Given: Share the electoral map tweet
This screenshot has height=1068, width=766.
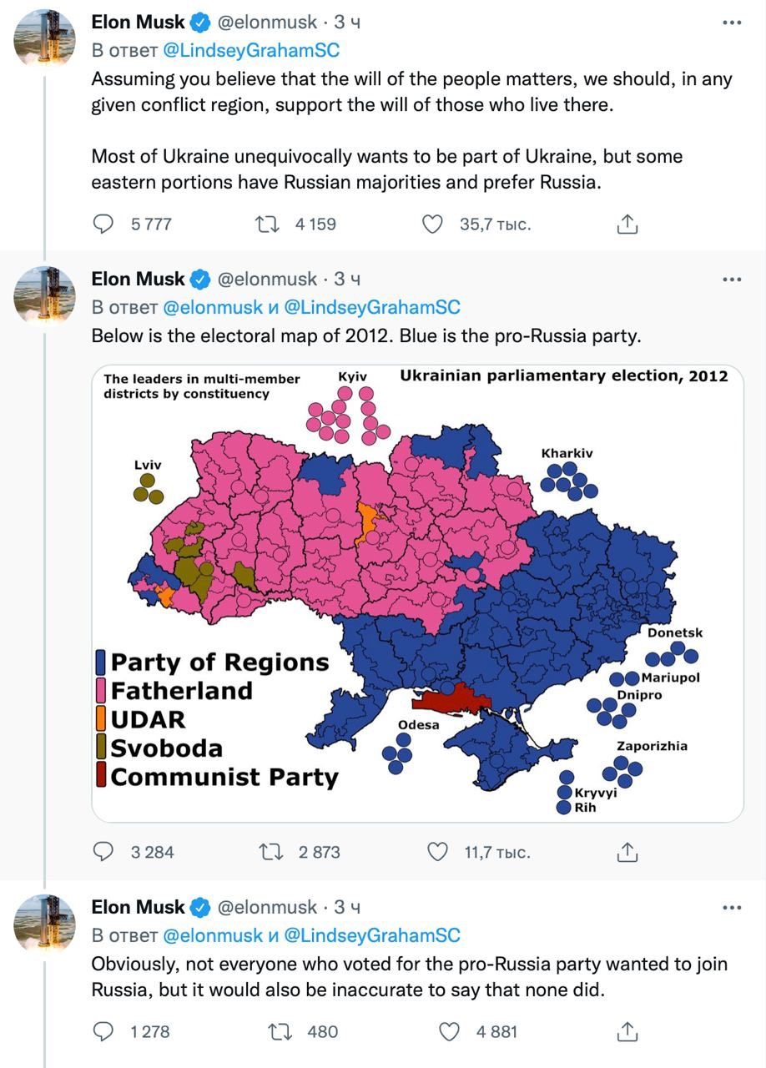Looking at the screenshot, I should tap(627, 852).
